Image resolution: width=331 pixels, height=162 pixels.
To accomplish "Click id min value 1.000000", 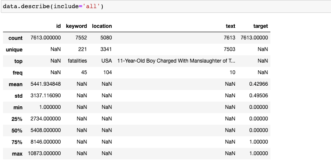I will (50, 107).
